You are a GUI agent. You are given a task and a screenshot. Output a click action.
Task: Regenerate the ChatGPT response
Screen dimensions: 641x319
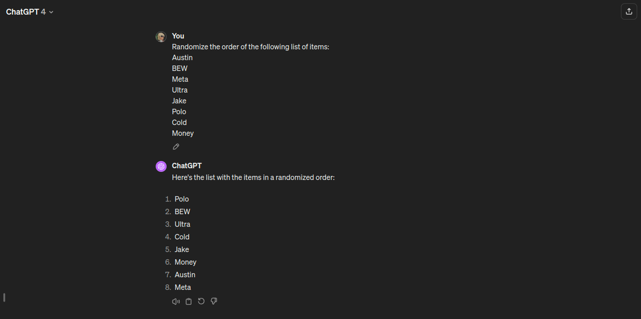point(201,301)
